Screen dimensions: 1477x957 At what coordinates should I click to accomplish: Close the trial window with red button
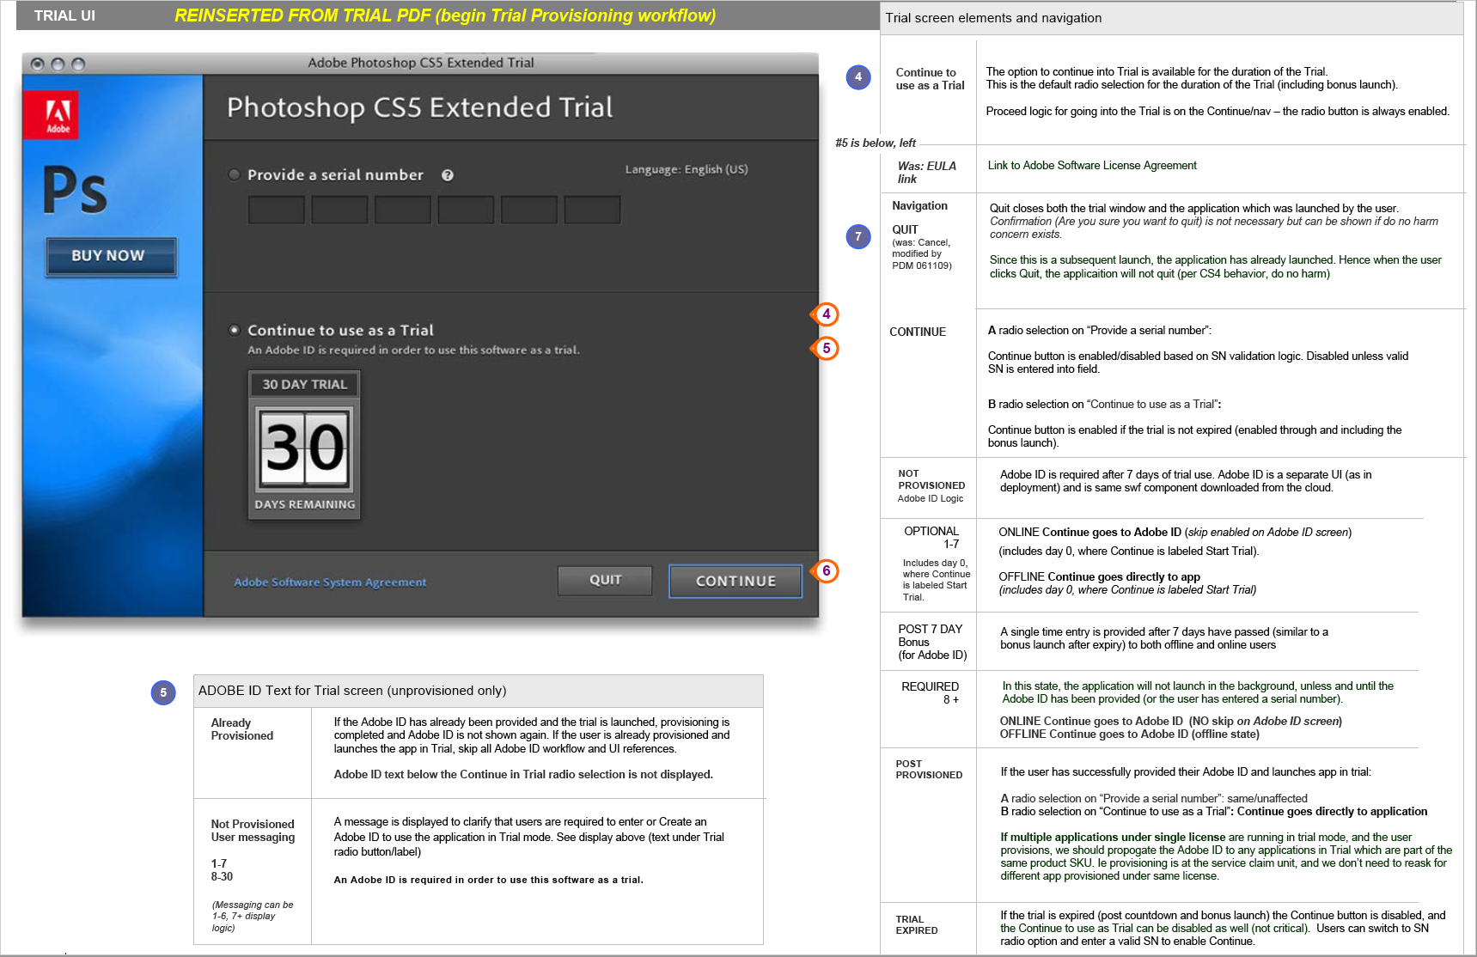(x=37, y=64)
